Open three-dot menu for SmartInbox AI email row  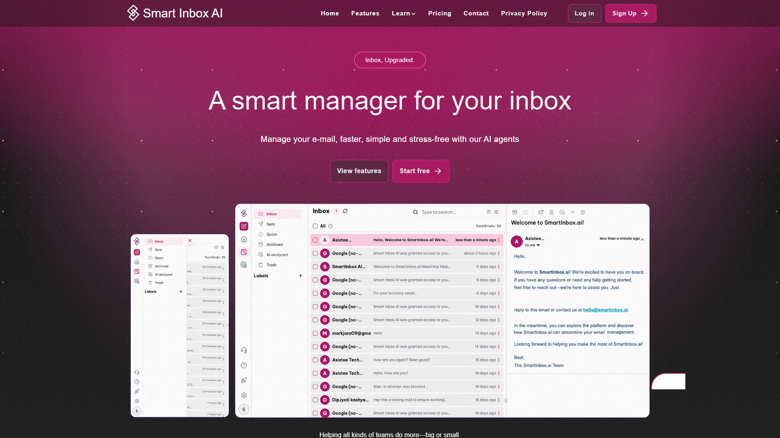(x=499, y=267)
